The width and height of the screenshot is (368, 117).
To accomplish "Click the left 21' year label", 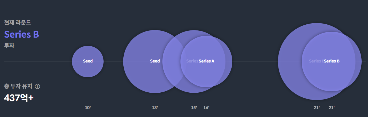I will tap(317, 108).
